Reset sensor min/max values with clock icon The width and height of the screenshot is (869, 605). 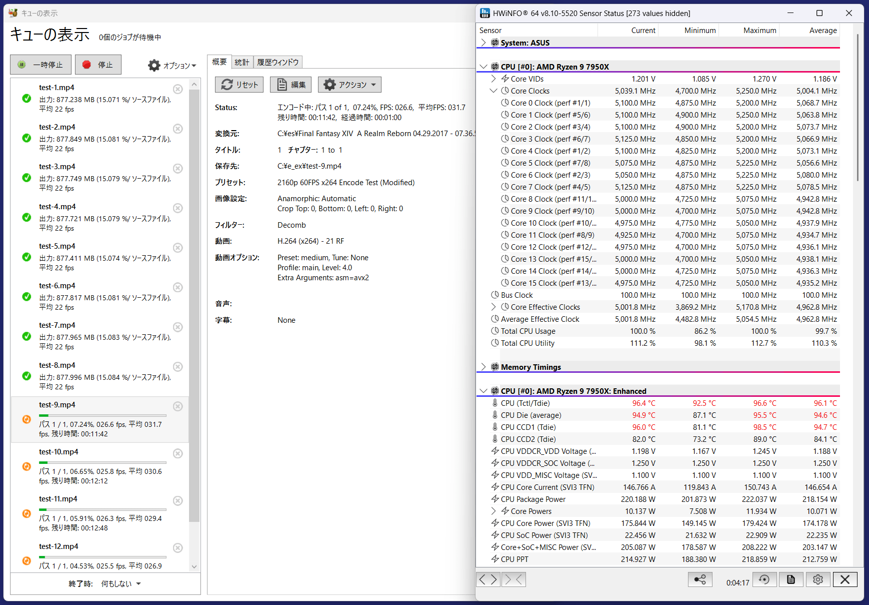click(764, 579)
